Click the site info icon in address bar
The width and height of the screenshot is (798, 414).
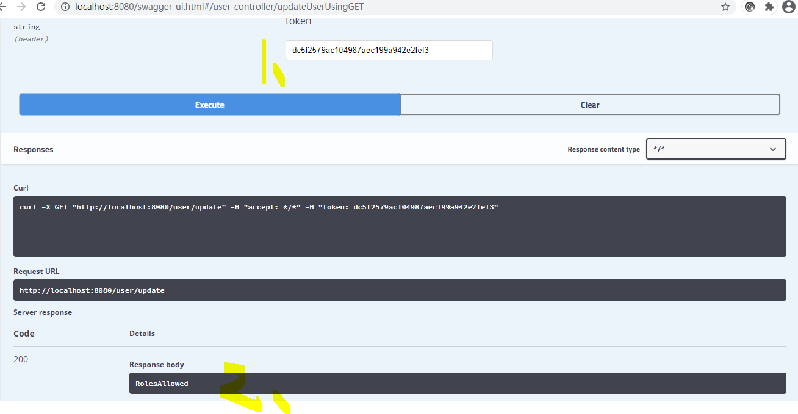click(65, 7)
